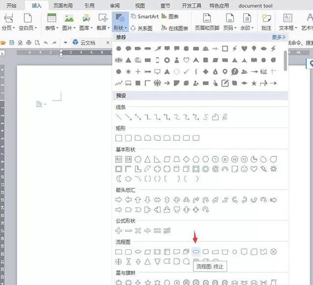
Task: Click the shapes panel vertical scrollbar
Action: pyautogui.click(x=285, y=61)
